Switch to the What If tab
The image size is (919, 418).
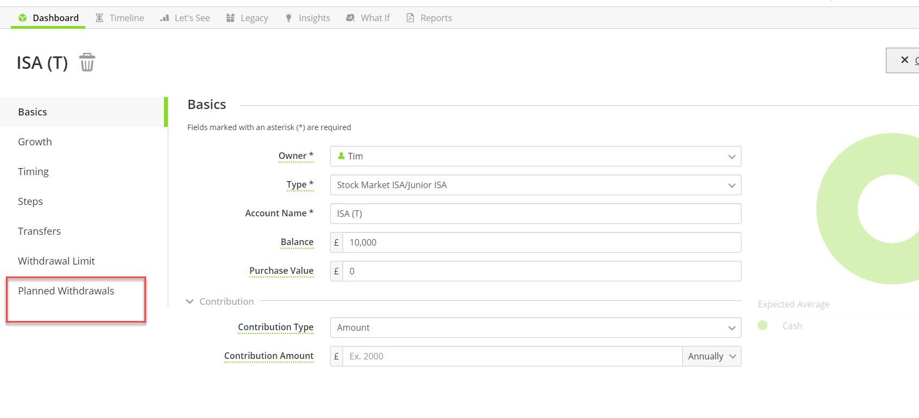[368, 18]
